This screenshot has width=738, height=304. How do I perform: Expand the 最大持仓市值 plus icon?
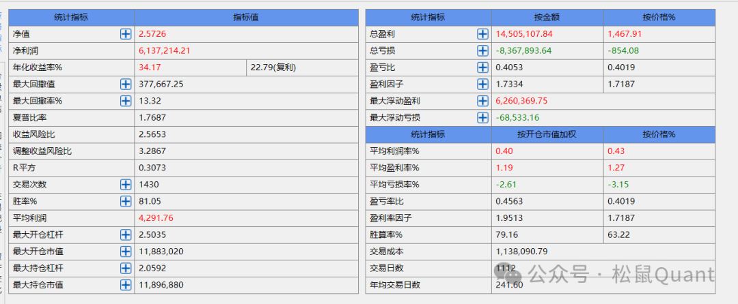click(126, 285)
